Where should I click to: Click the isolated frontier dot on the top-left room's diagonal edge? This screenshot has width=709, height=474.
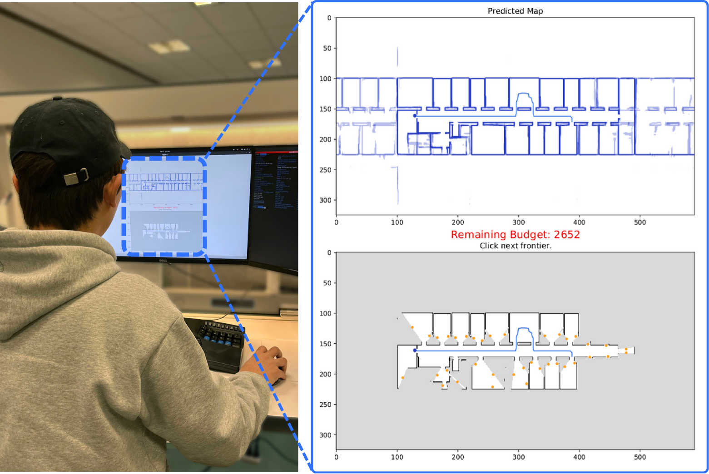tap(412, 327)
